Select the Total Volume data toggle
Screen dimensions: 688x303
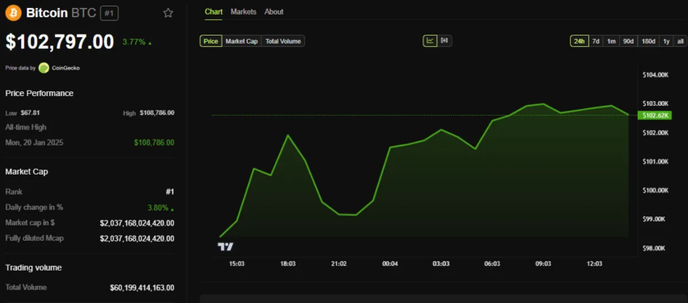point(283,41)
